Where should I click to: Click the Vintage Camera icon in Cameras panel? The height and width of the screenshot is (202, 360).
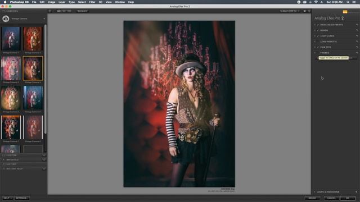[x=6, y=19]
